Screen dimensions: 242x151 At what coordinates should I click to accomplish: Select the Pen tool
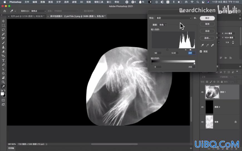(x=3, y=65)
